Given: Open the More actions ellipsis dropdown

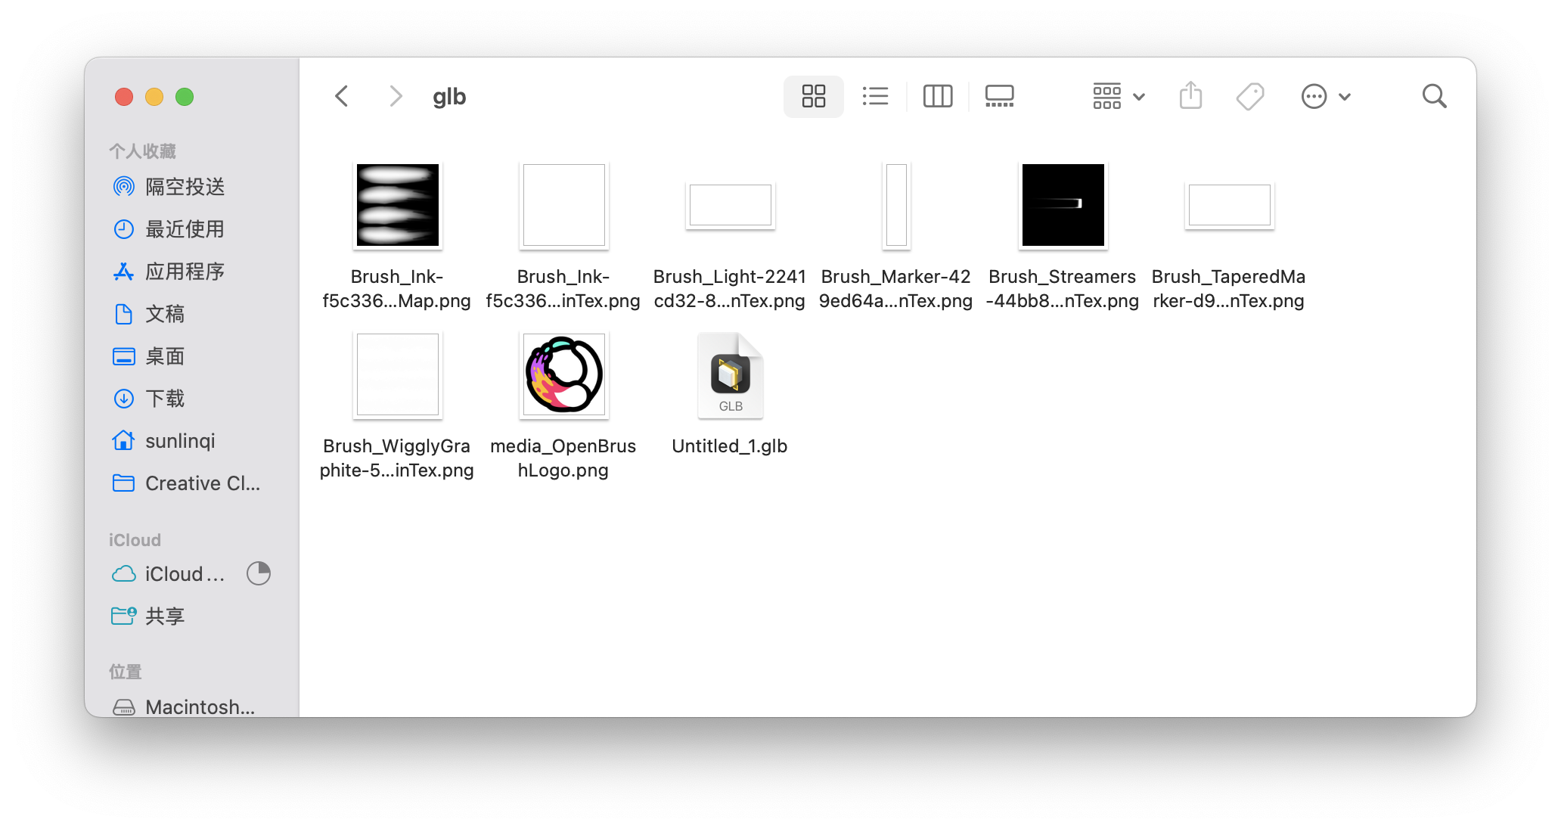Looking at the screenshot, I should point(1325,96).
